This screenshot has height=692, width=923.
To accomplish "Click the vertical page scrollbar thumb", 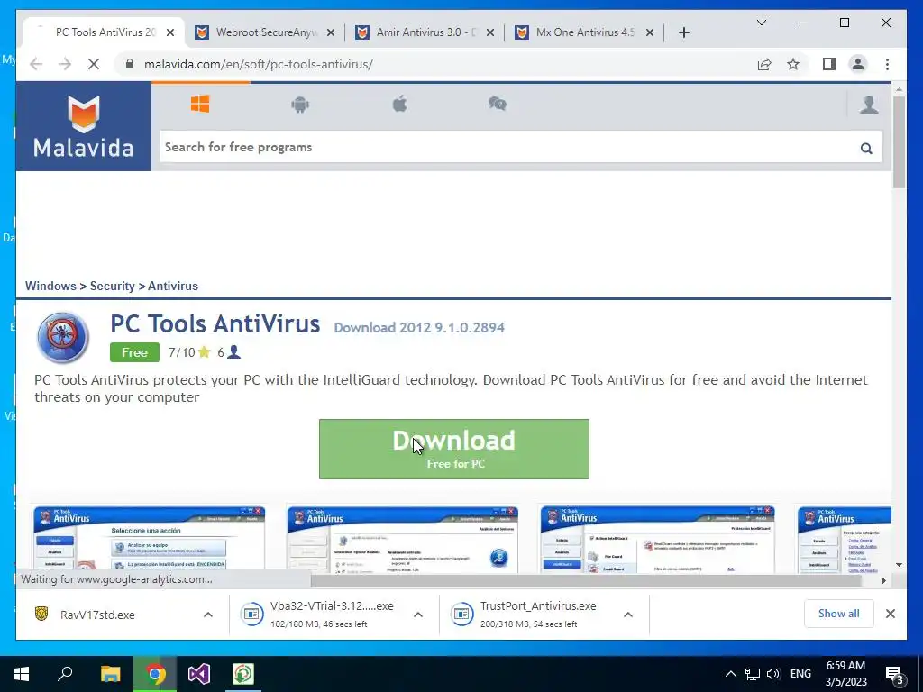I will [x=899, y=141].
